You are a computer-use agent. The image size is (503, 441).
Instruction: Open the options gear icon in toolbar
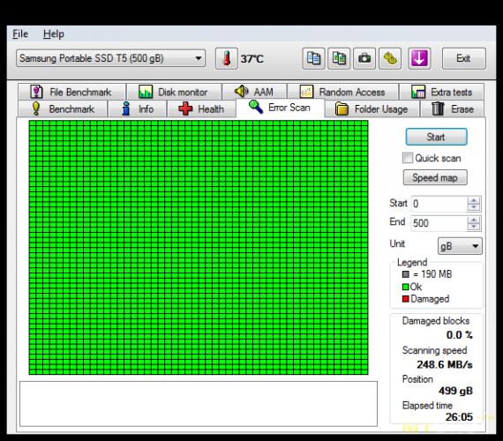click(390, 59)
